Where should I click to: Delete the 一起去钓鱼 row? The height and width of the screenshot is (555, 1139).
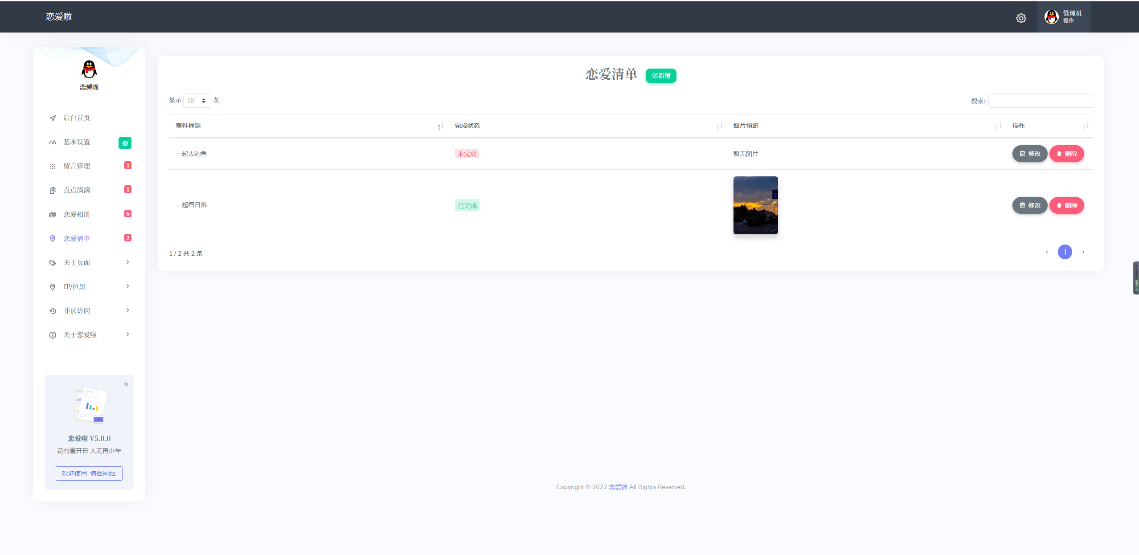pyautogui.click(x=1066, y=154)
